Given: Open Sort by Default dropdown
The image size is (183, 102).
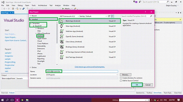Looking at the screenshot, I should [96, 16].
